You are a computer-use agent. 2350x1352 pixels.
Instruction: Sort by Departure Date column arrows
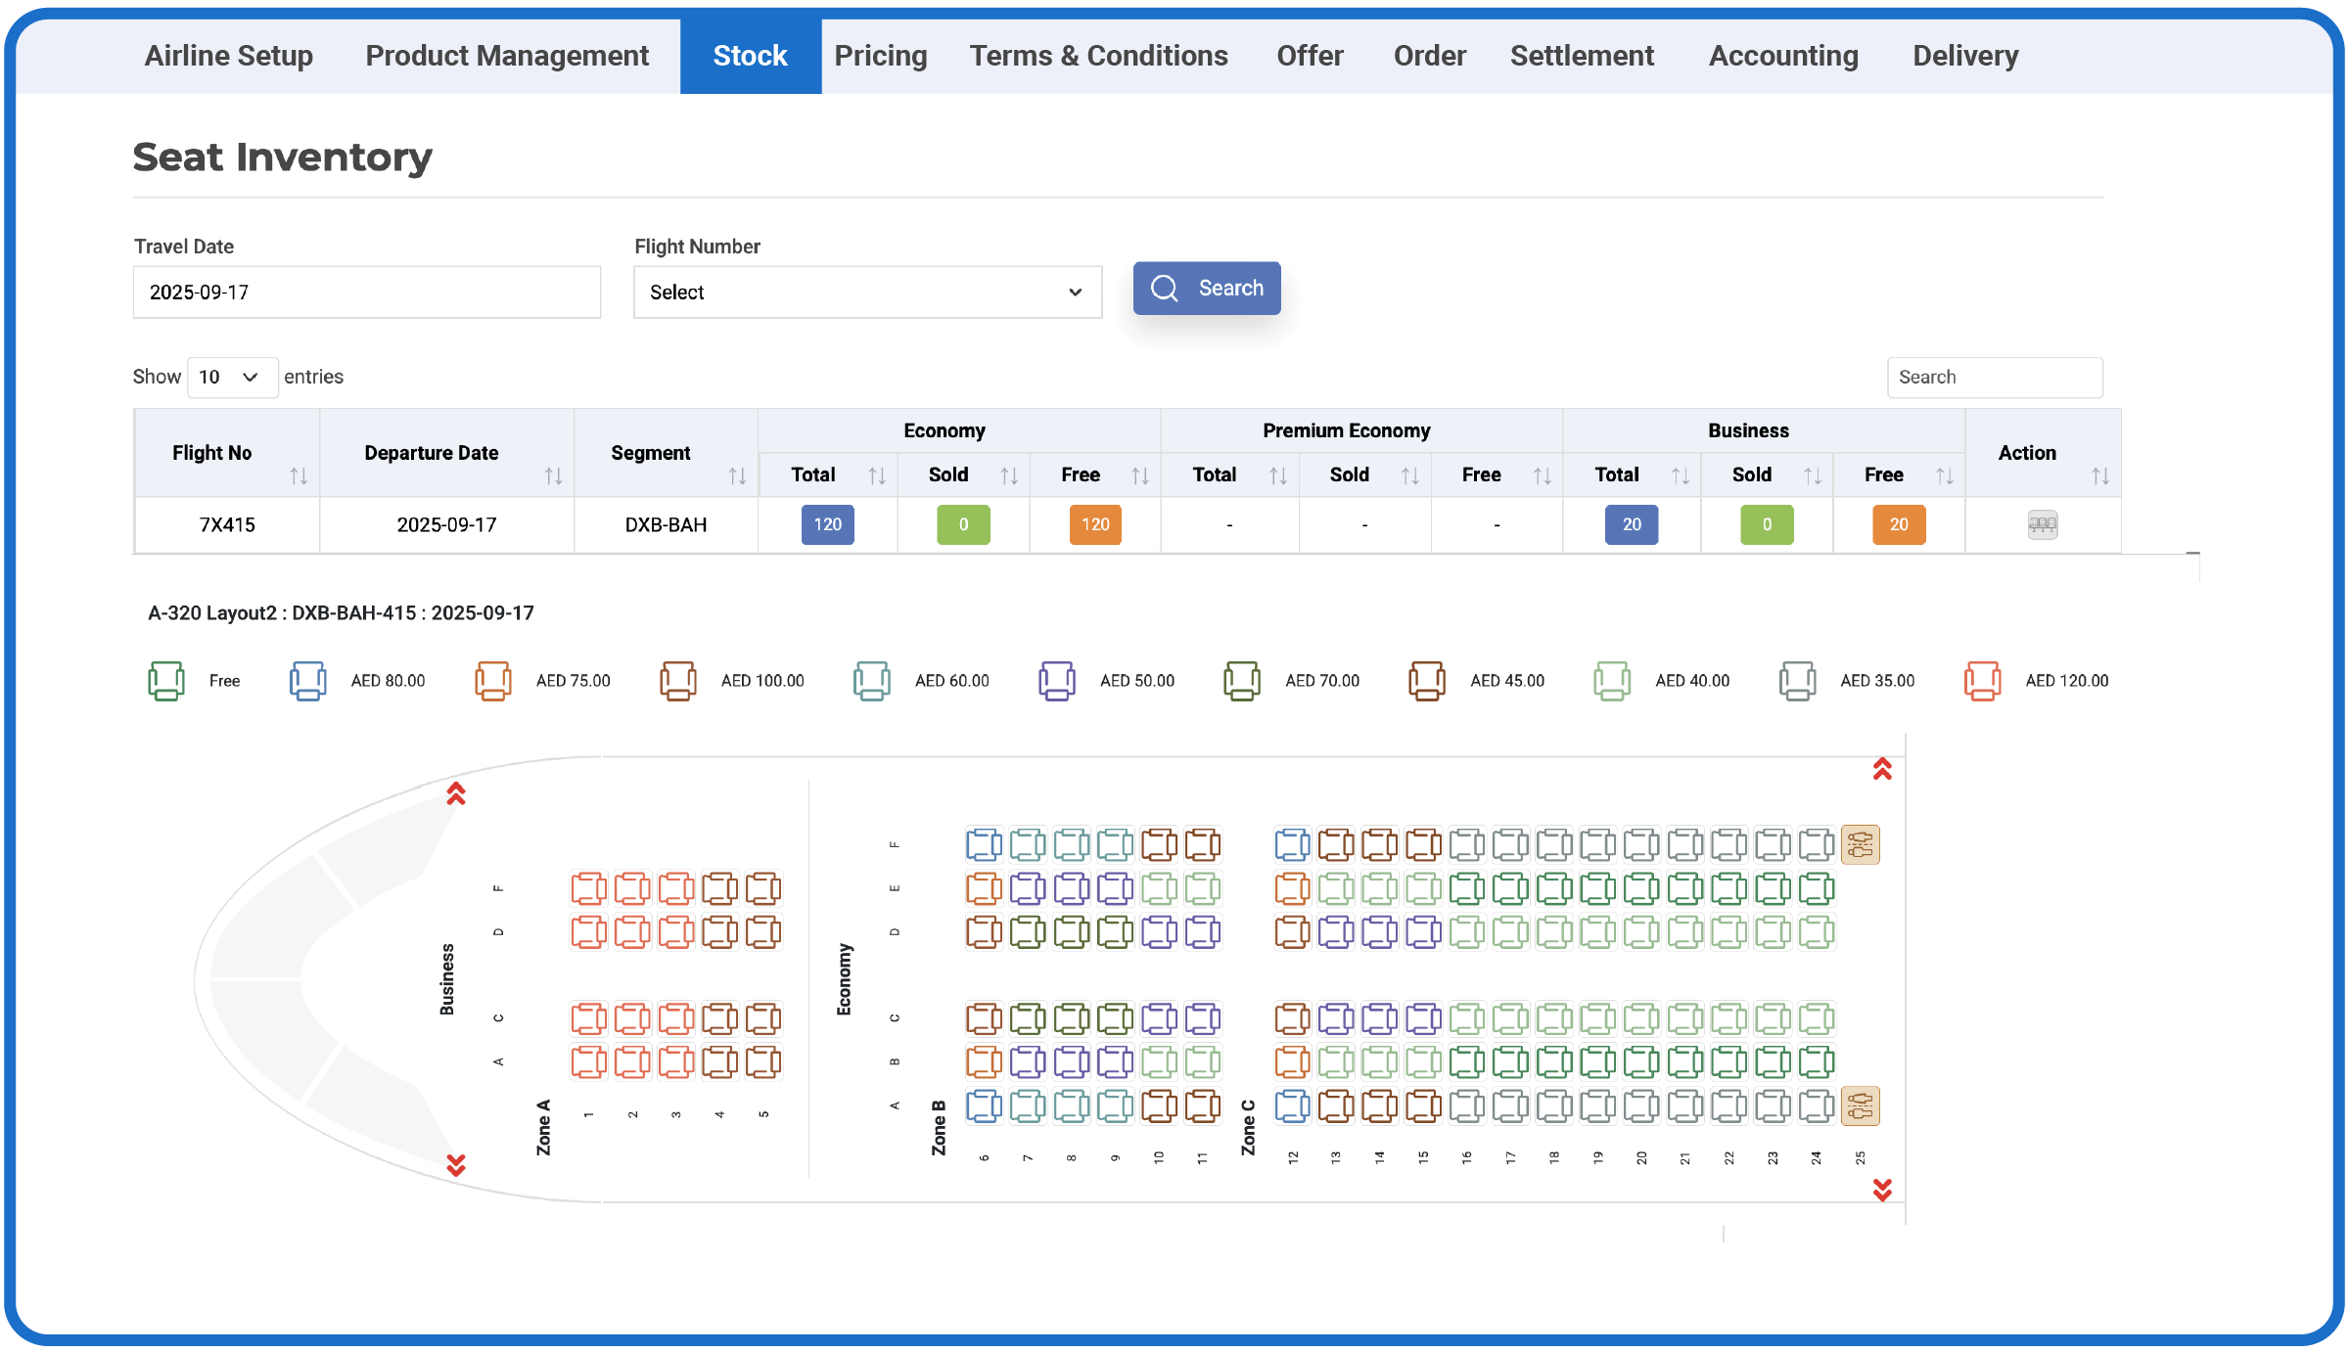pos(553,476)
